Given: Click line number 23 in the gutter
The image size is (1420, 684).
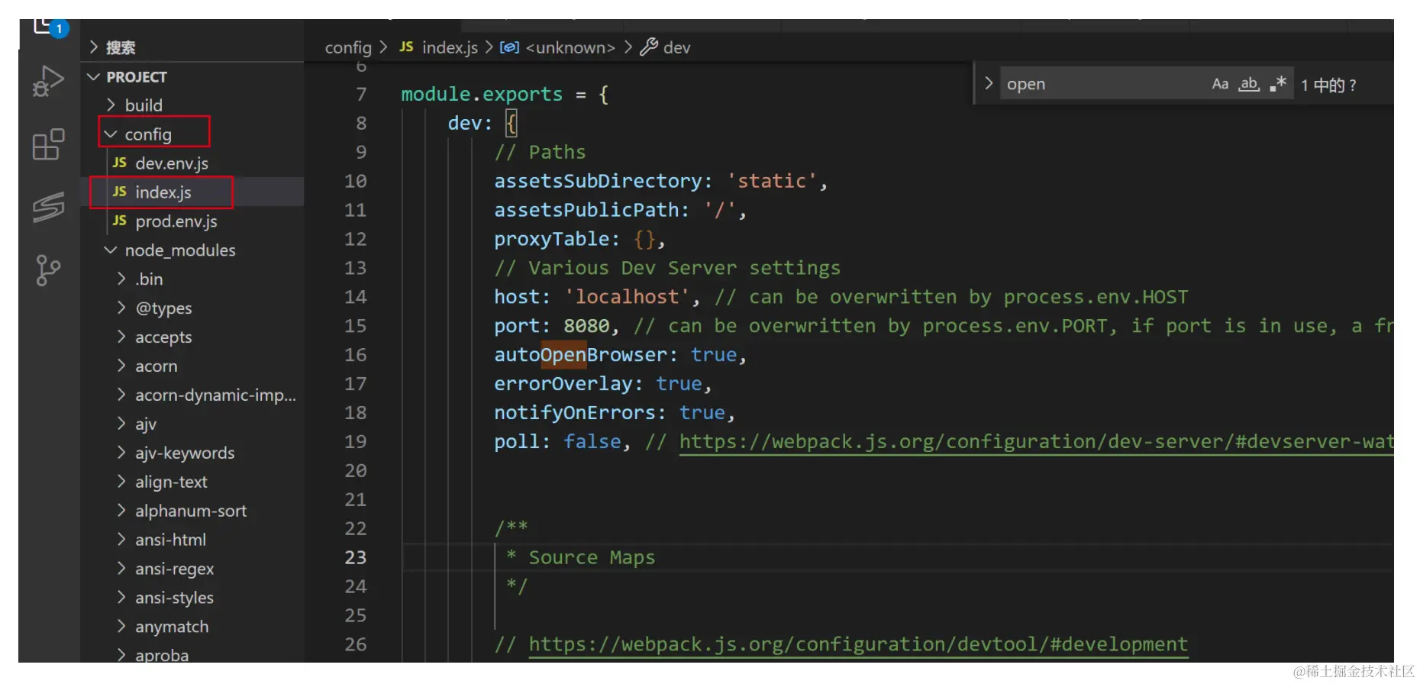Looking at the screenshot, I should 356,558.
